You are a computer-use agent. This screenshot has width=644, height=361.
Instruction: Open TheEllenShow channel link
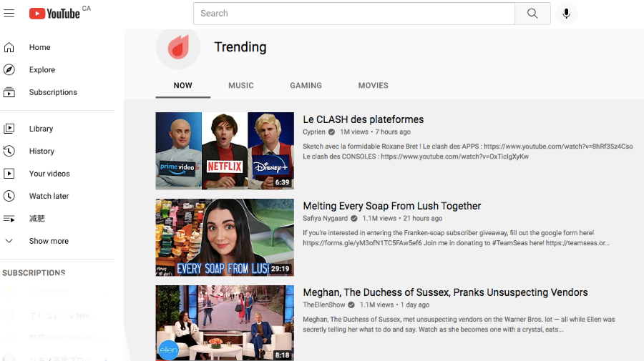[x=324, y=305]
